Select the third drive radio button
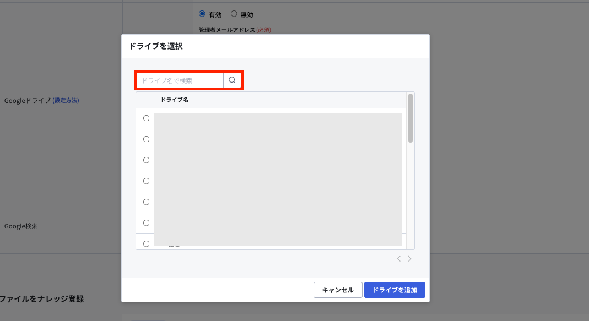The image size is (589, 321). tap(147, 160)
